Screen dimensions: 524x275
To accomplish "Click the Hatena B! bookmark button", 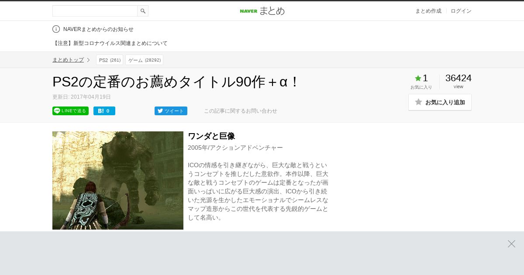I will coord(104,111).
